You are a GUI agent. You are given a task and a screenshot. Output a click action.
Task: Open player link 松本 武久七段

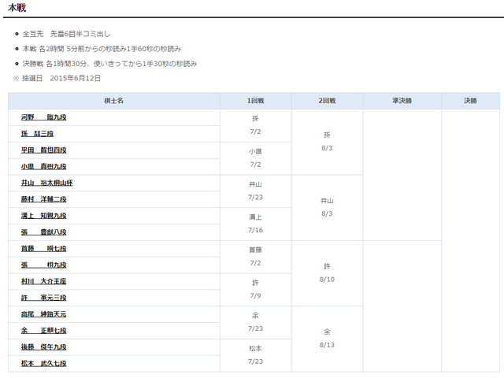coord(44,363)
